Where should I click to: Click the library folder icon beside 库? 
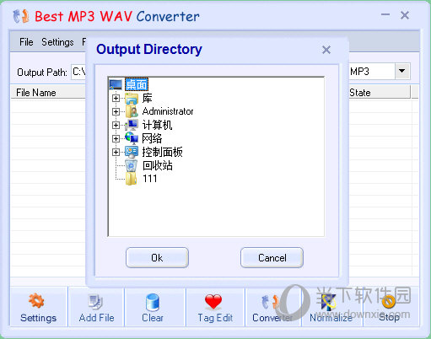pos(132,99)
